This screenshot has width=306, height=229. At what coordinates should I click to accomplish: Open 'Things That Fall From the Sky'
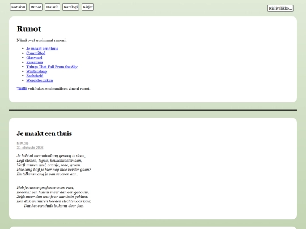coord(52,67)
